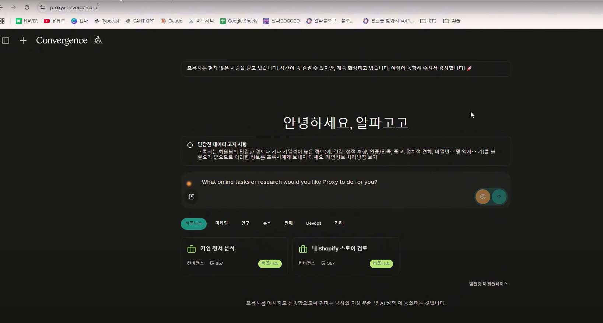Click briefcase icon on 기업 정서 분석 card
Viewport: 603px width, 323px height.
pos(192,249)
